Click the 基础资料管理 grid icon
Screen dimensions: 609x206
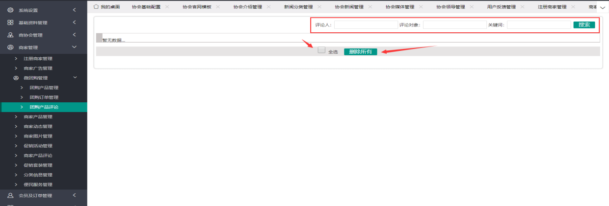coord(10,23)
